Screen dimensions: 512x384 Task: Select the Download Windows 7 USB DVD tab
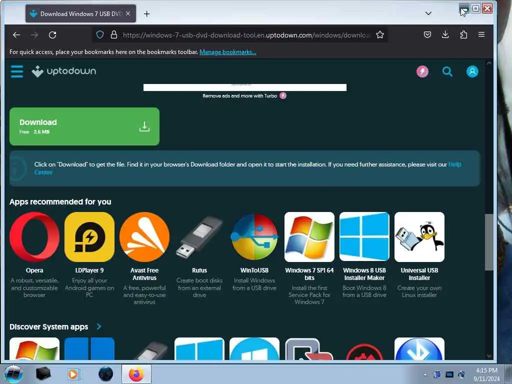80,13
